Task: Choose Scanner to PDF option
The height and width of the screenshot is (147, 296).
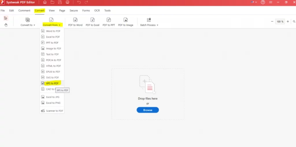Action: 52,111
